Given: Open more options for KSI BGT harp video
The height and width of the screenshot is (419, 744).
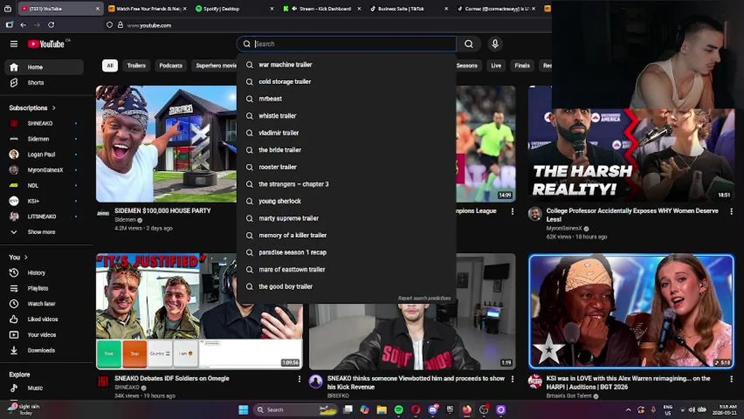Looking at the screenshot, I should tap(732, 379).
